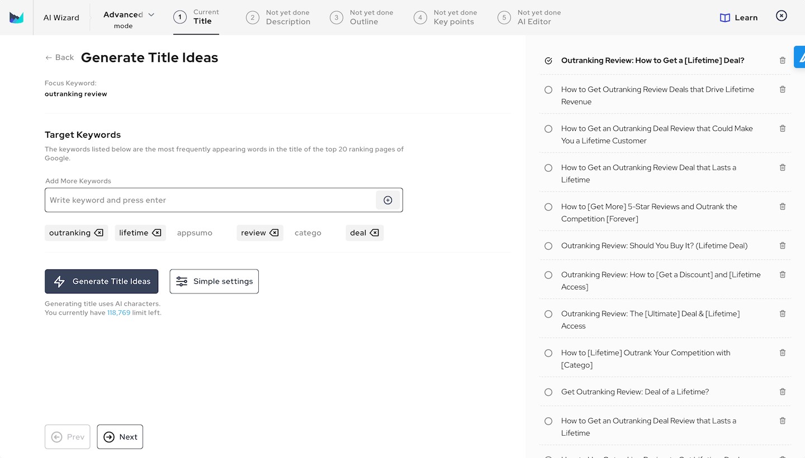The width and height of the screenshot is (805, 458).
Task: Delete title 'The [Ultimate] Deal & [Lifetime] Access'
Action: point(783,314)
